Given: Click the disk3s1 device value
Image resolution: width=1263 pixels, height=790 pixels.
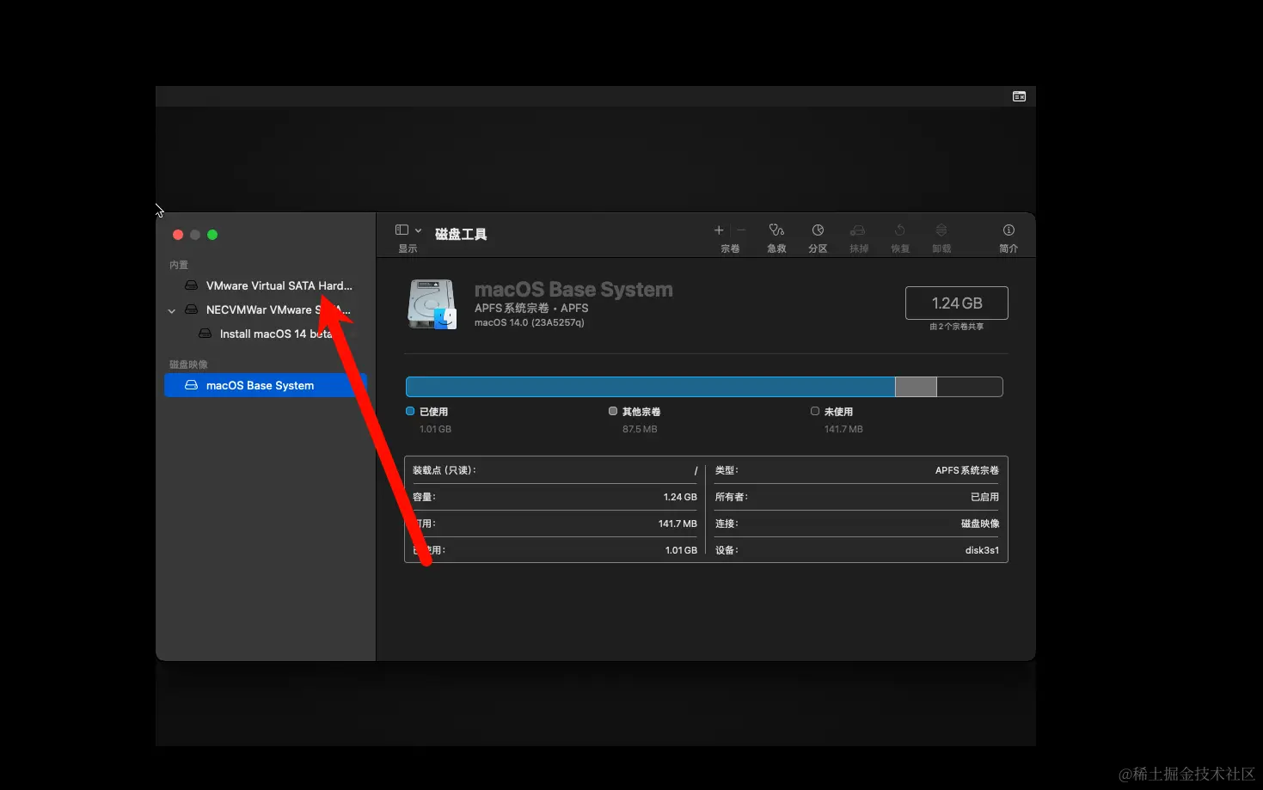Looking at the screenshot, I should pyautogui.click(x=982, y=550).
